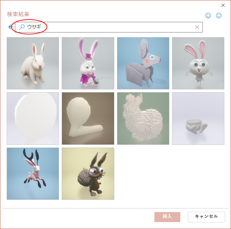Click the キャンセル button
This screenshot has height=229, width=231.
click(x=206, y=217)
